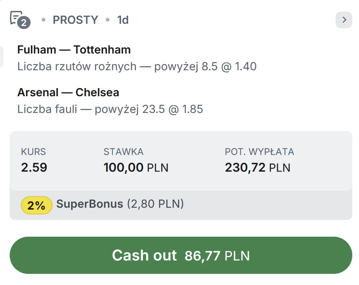The height and width of the screenshot is (285, 359).
Task: Click the chevron inside the rounded square
Action: point(343,20)
